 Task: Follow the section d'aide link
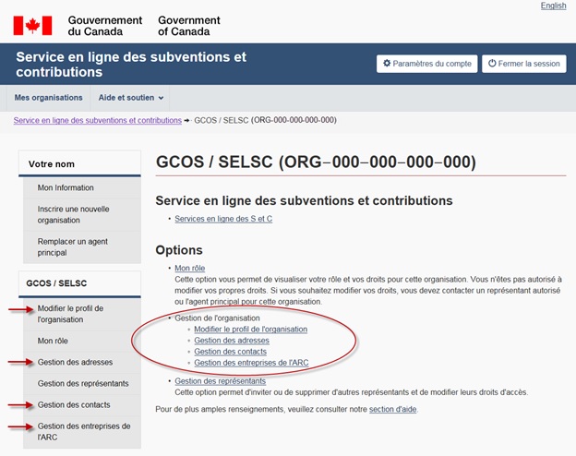392,409
